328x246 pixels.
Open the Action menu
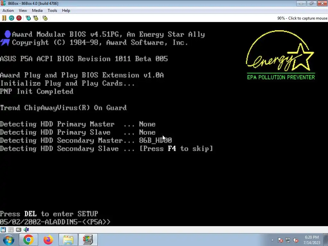coord(8,11)
